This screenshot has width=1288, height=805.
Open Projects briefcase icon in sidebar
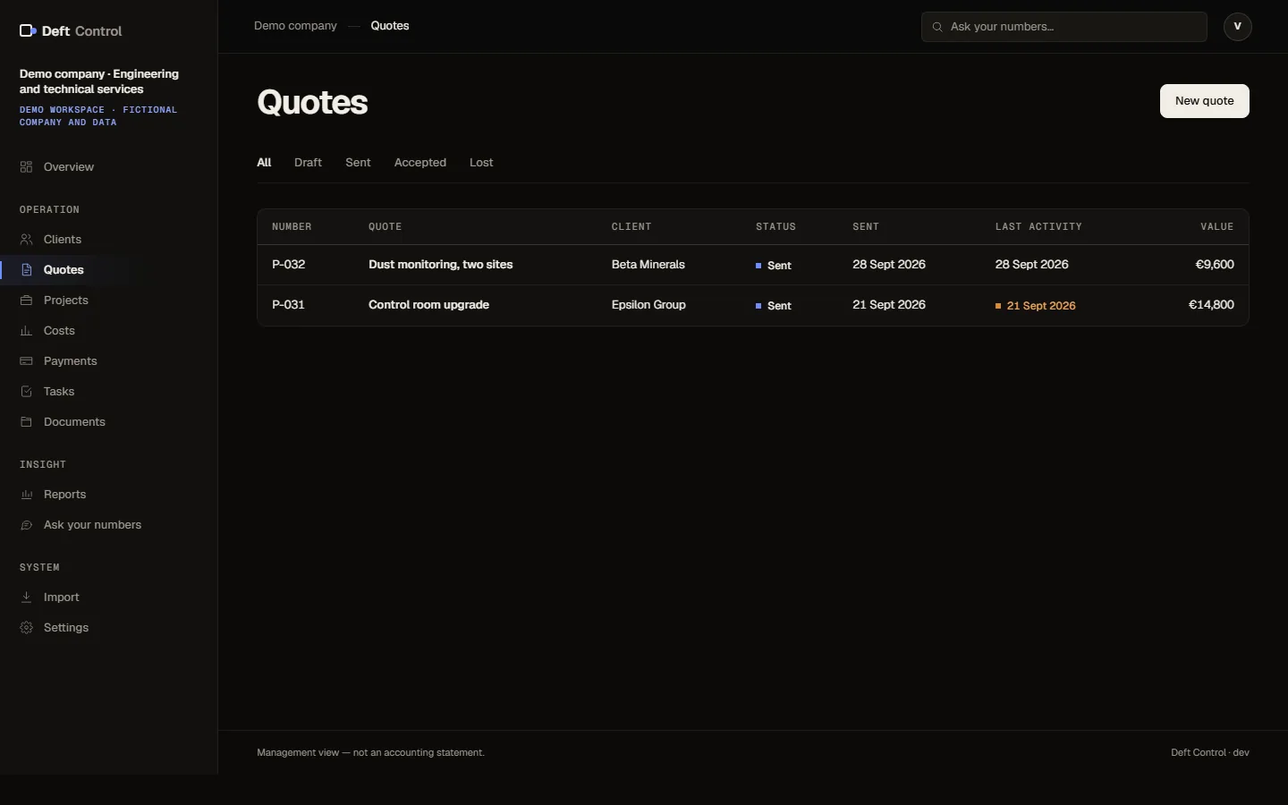(x=26, y=301)
